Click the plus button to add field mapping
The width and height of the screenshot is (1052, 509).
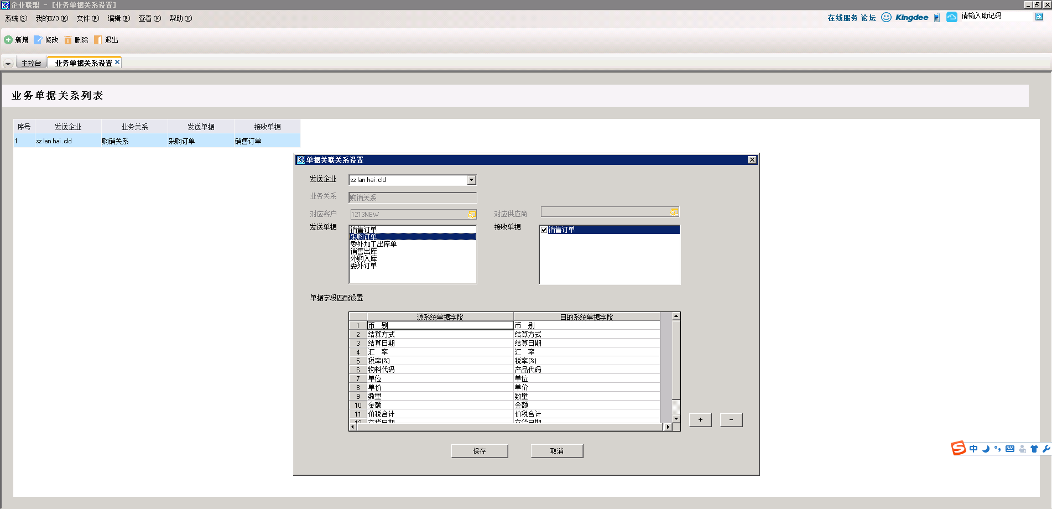click(700, 420)
